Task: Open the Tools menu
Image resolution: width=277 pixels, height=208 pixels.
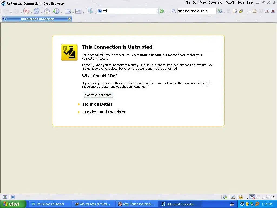Action: pyautogui.click(x=241, y=2)
